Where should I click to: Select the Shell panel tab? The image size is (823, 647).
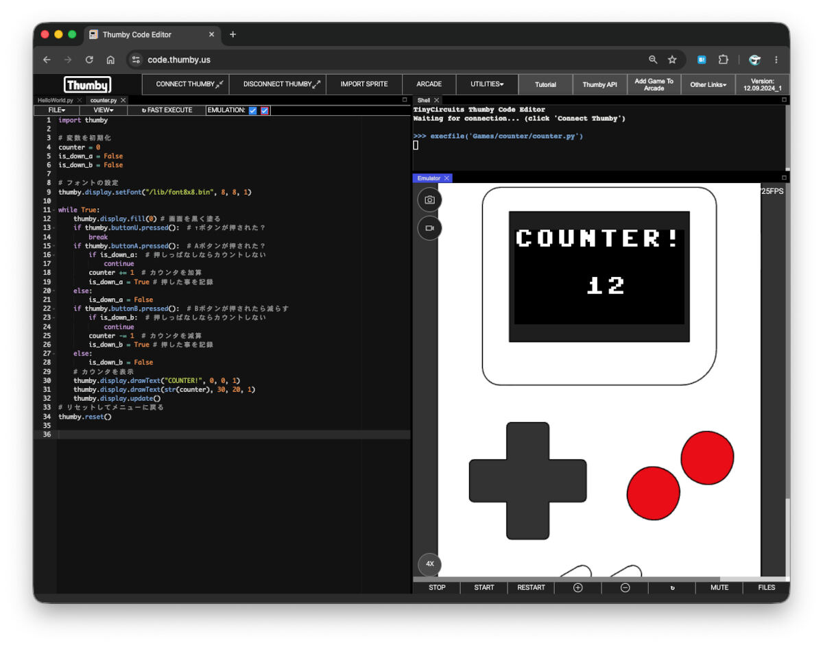[x=424, y=100]
